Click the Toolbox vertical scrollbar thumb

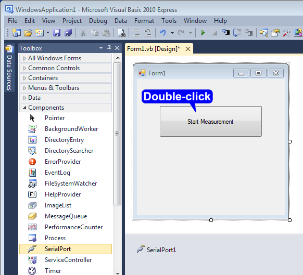[x=118, y=134]
